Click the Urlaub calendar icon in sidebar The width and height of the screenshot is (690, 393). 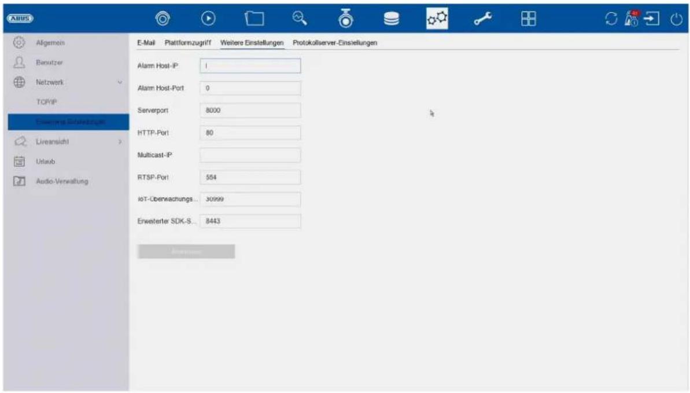pos(19,161)
